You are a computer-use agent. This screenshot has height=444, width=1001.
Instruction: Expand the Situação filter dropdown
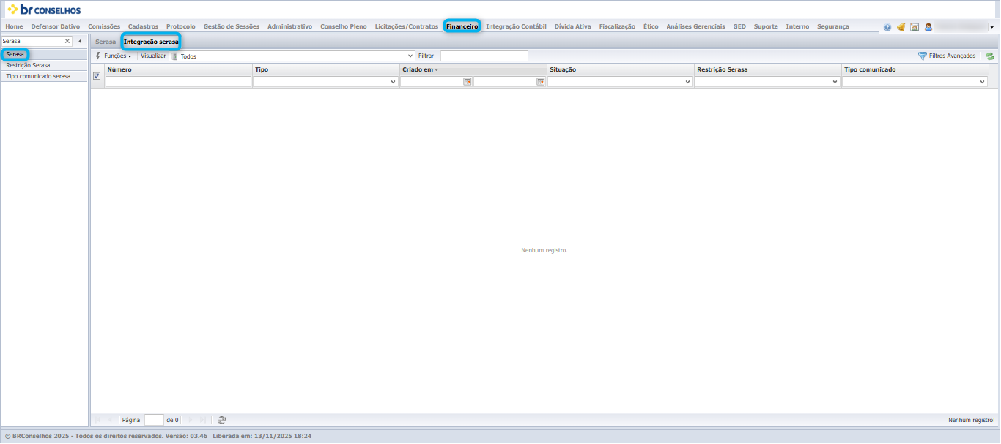[688, 82]
